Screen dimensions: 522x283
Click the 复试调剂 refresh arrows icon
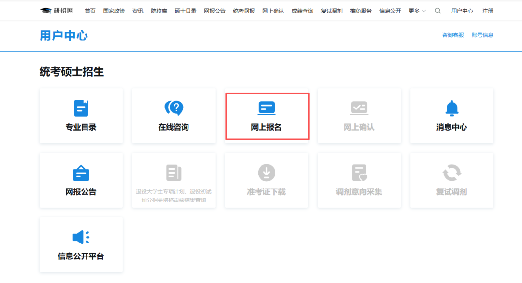(x=452, y=173)
